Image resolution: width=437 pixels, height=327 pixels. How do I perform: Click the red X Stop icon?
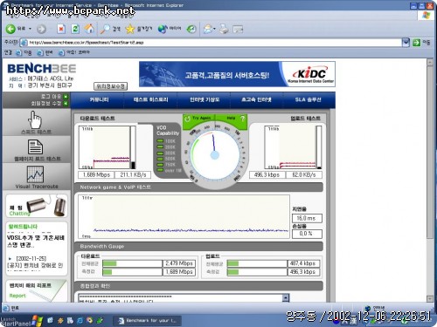(x=61, y=29)
